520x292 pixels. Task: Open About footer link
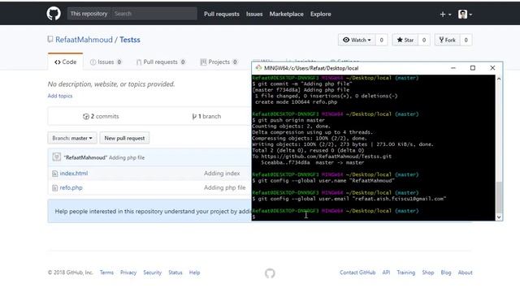pos(466,273)
